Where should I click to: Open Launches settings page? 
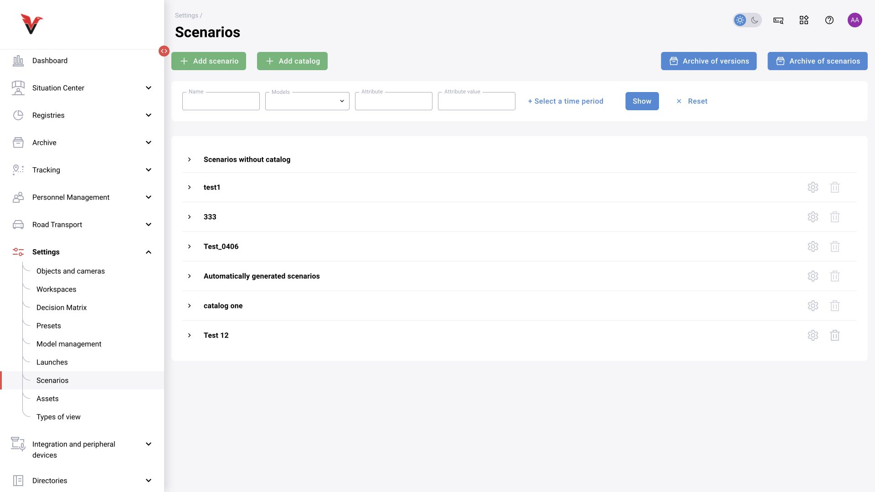(52, 362)
